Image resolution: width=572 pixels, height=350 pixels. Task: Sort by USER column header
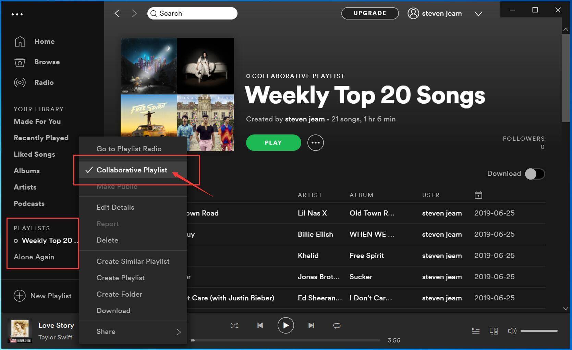pos(430,195)
